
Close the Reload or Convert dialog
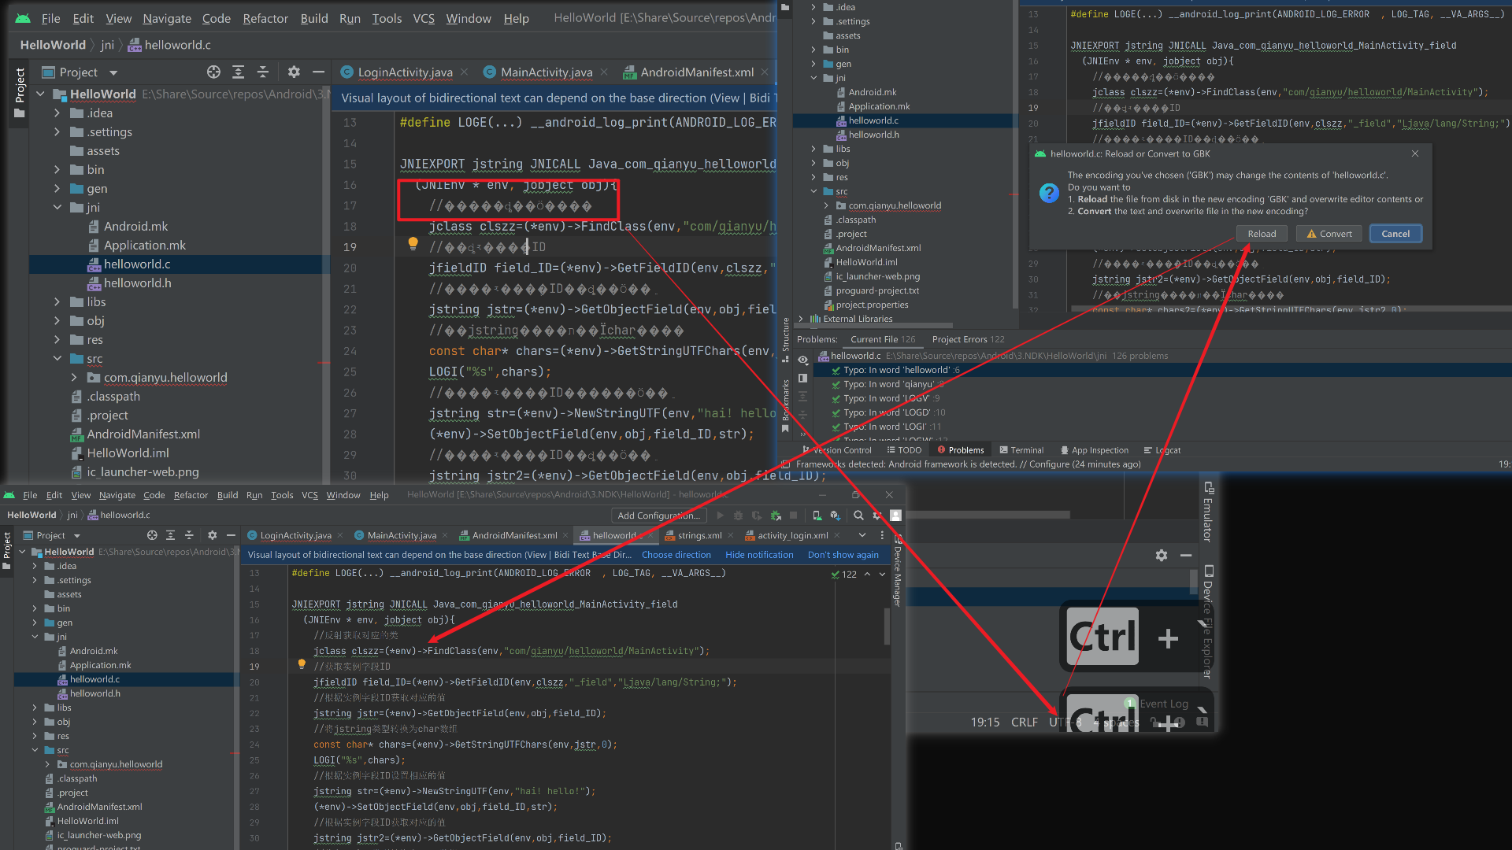[x=1414, y=153]
